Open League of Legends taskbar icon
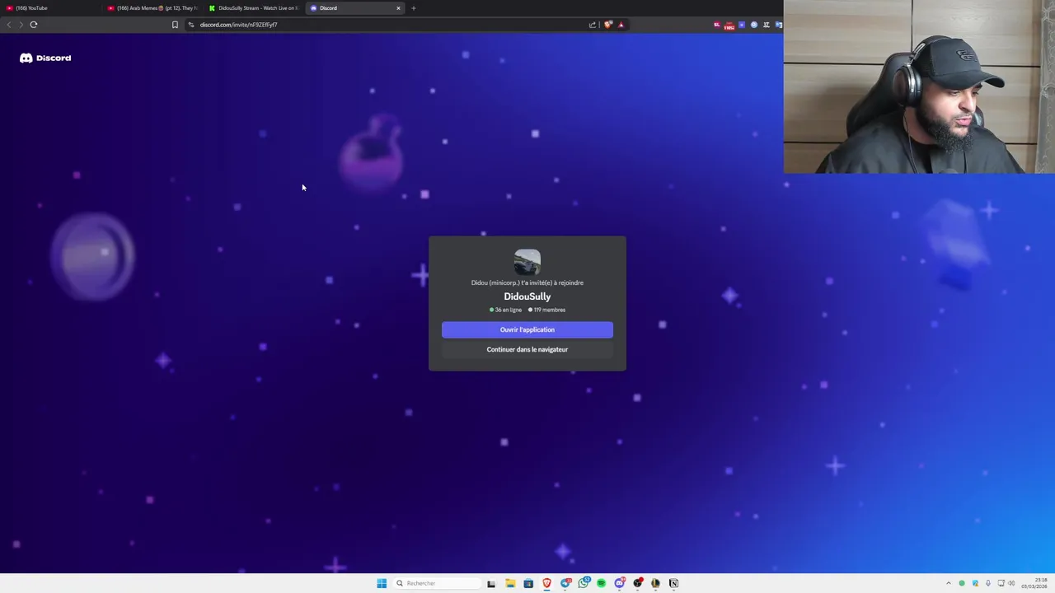This screenshot has height=593, width=1055. (x=655, y=583)
